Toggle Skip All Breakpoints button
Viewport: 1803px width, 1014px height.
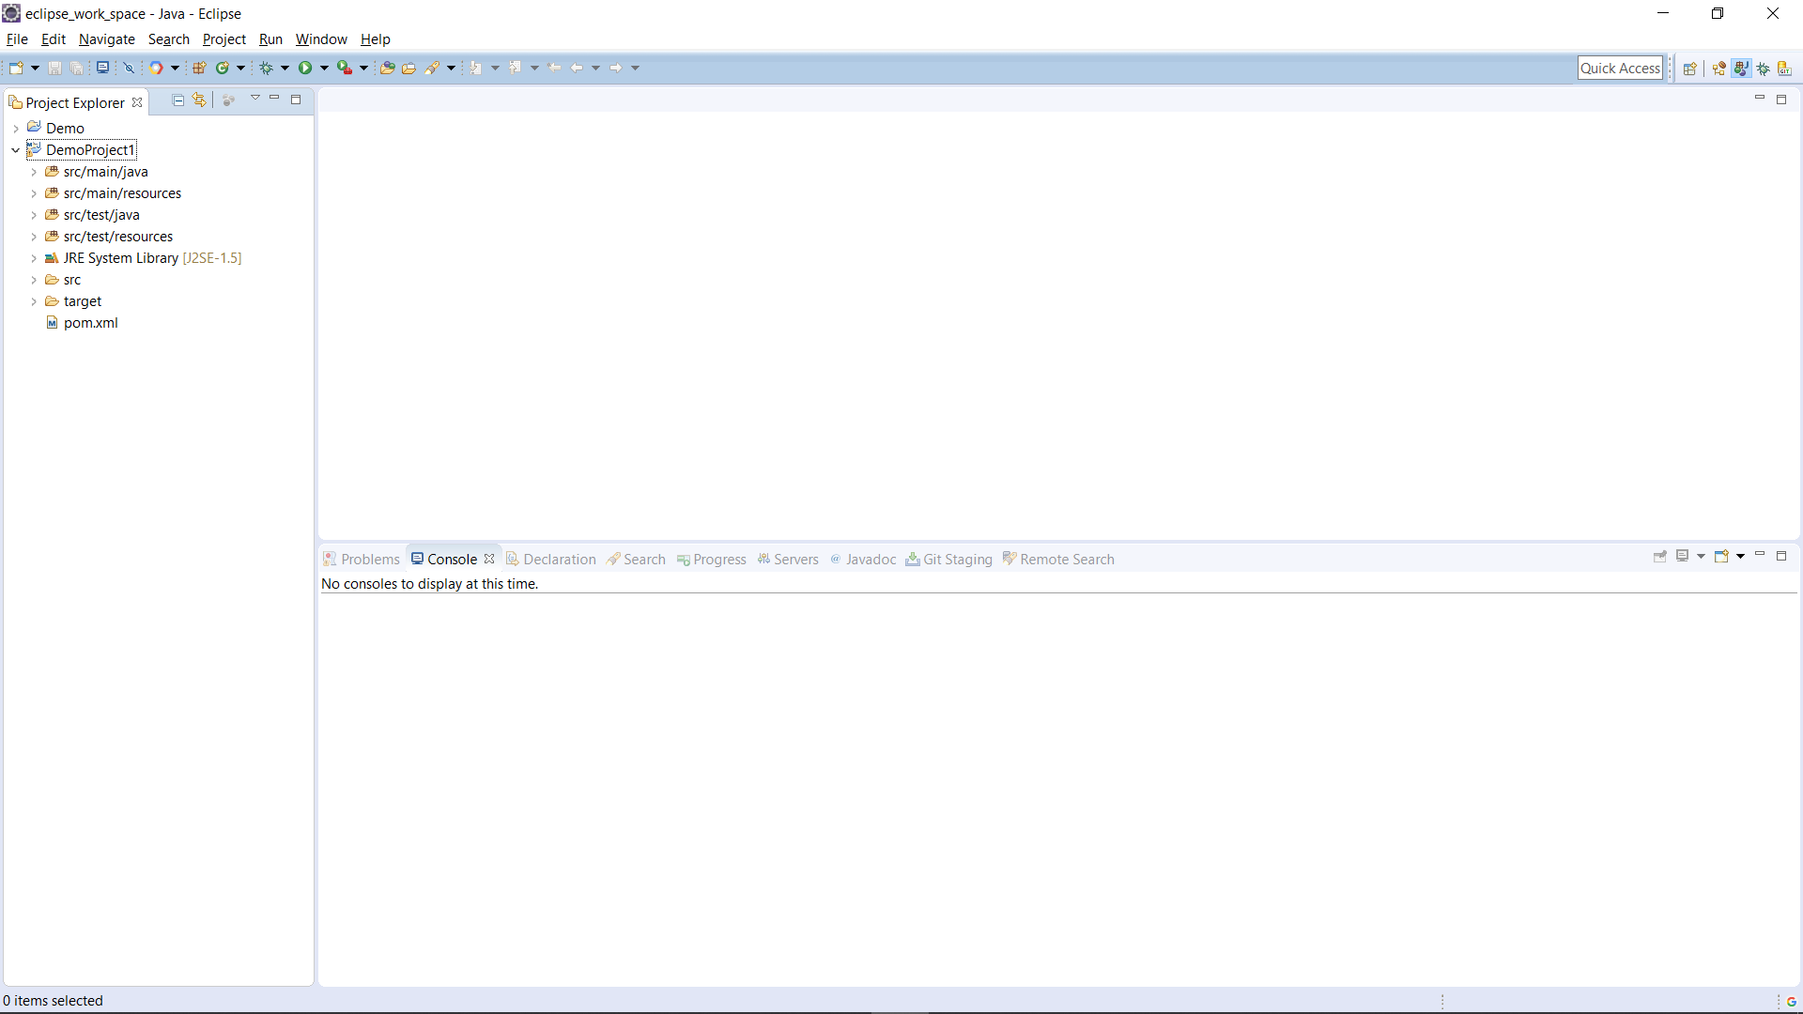(x=130, y=68)
